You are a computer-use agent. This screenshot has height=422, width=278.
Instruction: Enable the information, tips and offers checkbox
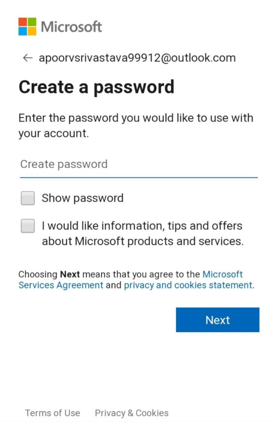click(x=28, y=226)
